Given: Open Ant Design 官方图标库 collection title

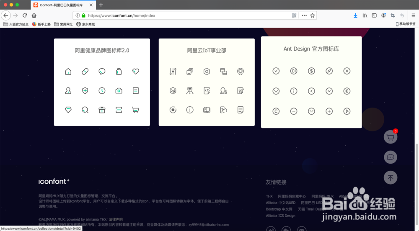Looking at the screenshot, I should [x=311, y=49].
